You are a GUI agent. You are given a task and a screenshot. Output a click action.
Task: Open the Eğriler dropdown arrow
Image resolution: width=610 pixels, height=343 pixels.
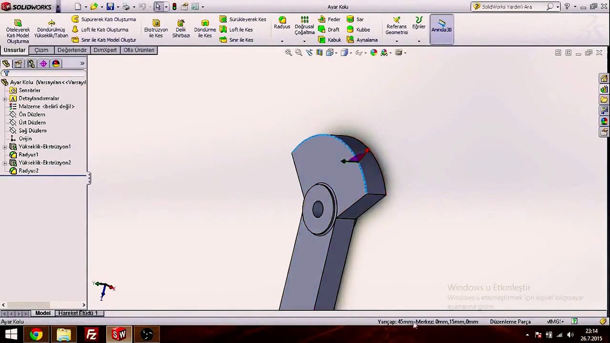[x=419, y=41]
